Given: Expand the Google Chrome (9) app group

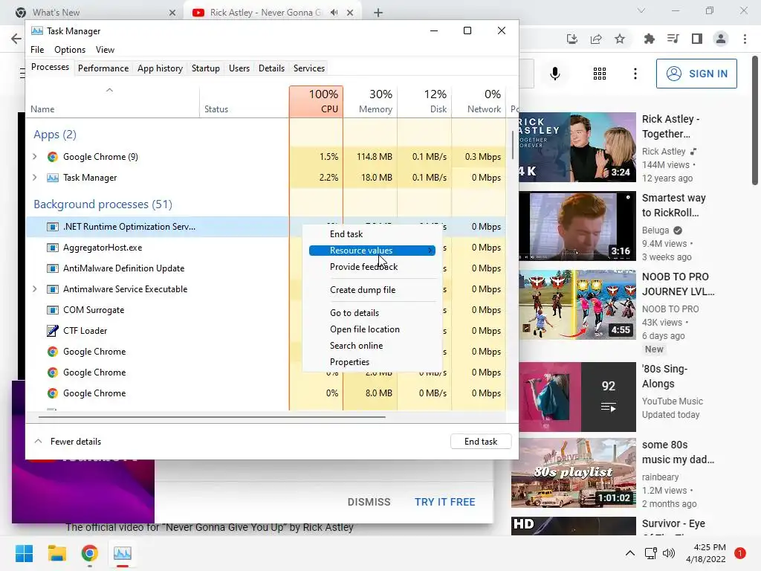Looking at the screenshot, I should coord(34,156).
